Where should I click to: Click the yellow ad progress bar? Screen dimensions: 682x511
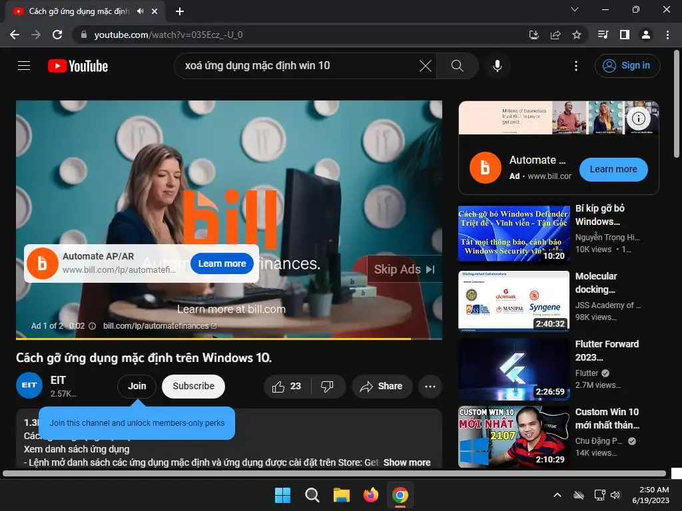229,339
